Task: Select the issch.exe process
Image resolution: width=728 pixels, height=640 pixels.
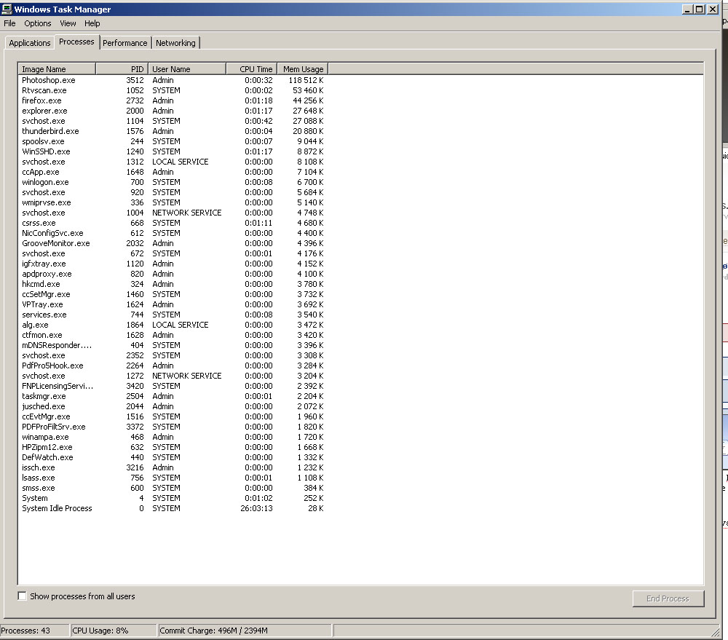Action: tap(173, 468)
